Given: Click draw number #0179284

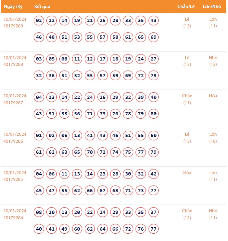Looking at the screenshot, I should (x=13, y=218).
